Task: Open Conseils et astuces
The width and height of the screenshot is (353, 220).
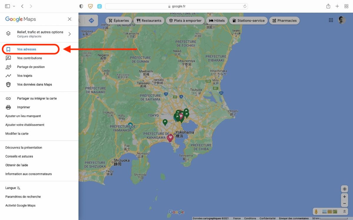Action: [x=19, y=156]
